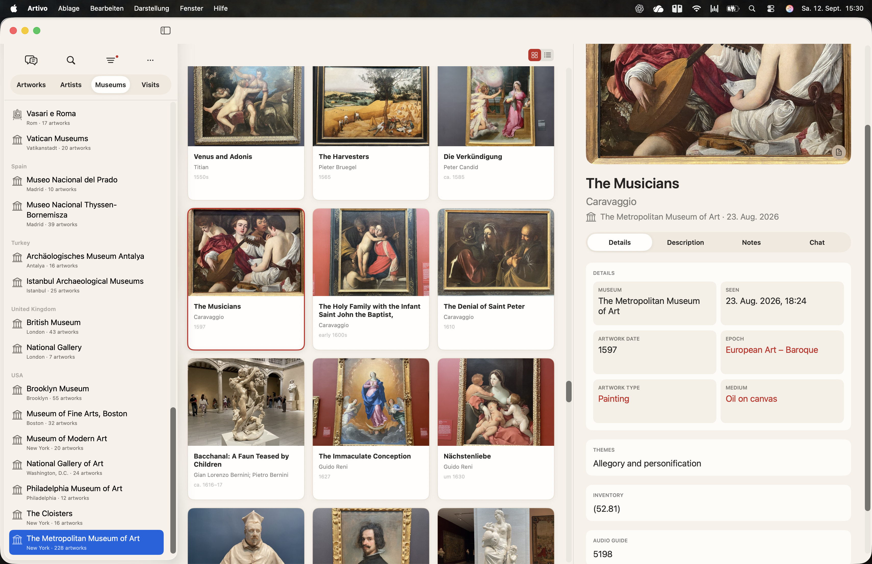Select Istanbul Archaeological Museums
The width and height of the screenshot is (872, 564).
[86, 286]
